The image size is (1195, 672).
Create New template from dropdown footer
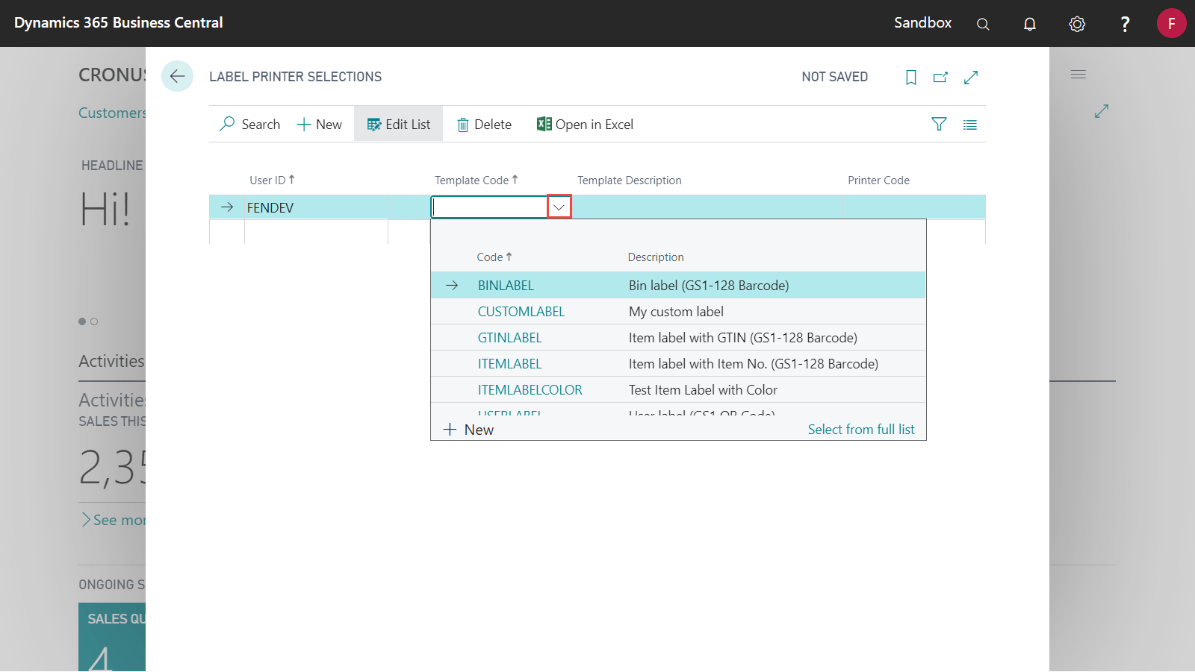point(468,430)
